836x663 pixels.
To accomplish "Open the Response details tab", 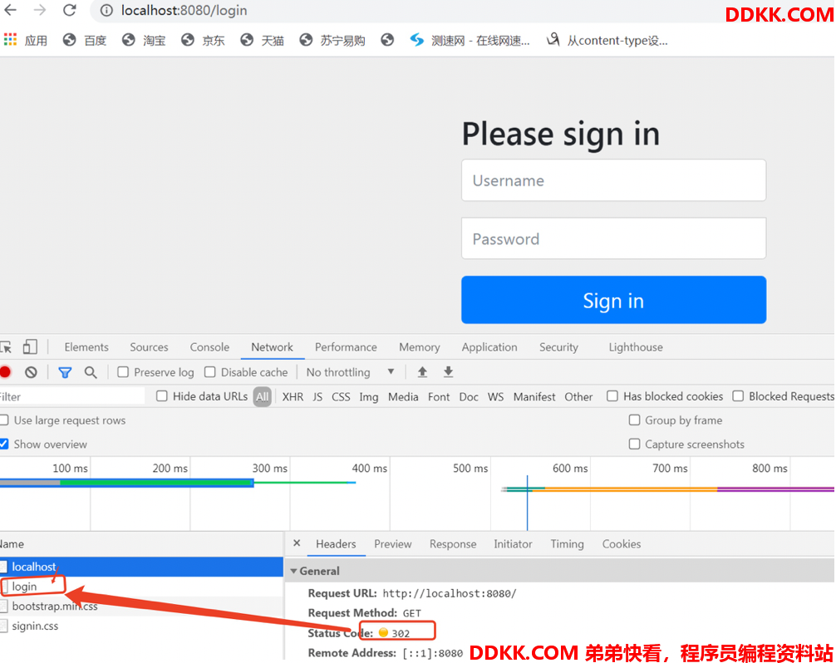I will (453, 543).
